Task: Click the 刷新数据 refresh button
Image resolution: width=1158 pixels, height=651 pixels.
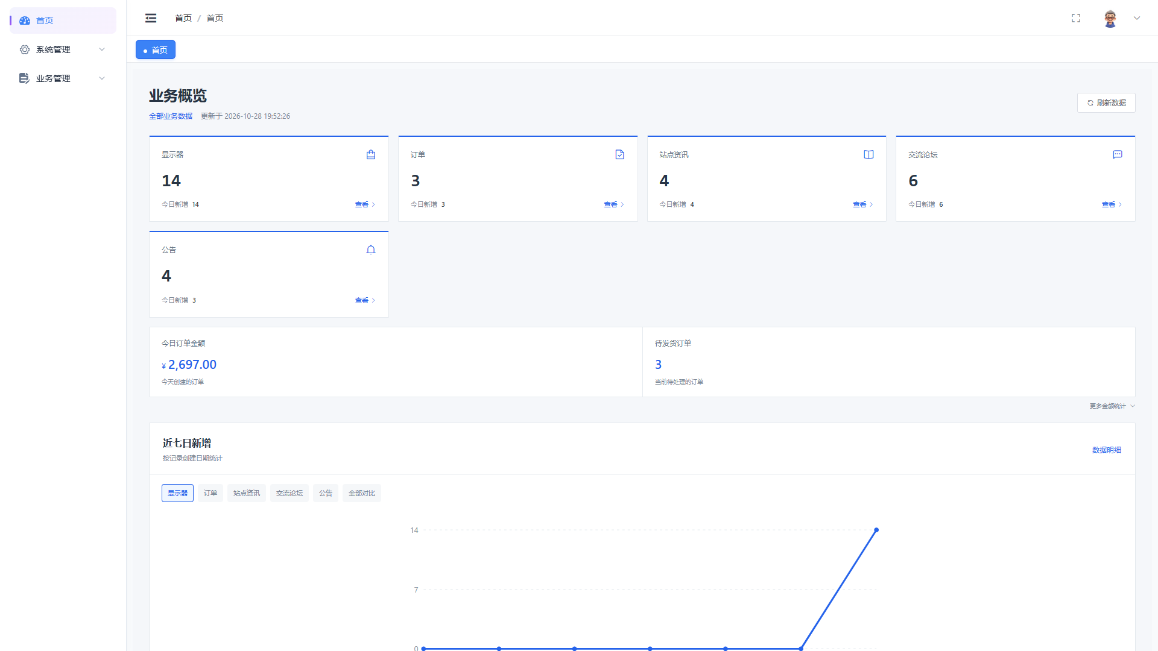Action: pos(1106,102)
